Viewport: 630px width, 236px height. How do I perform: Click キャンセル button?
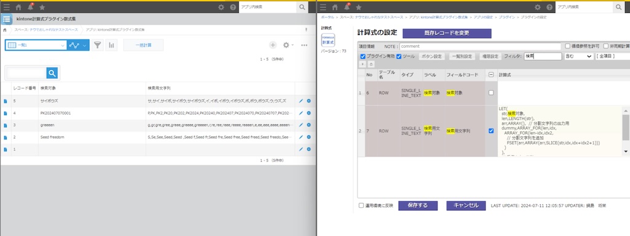pos(466,205)
